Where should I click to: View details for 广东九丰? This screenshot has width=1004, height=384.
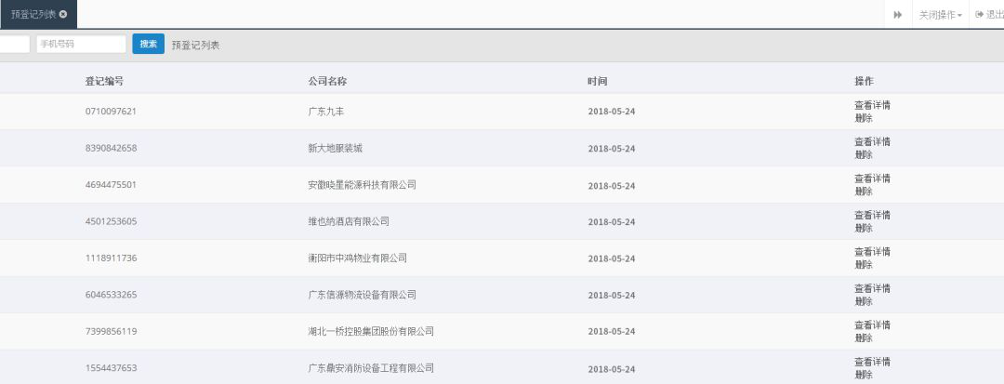coord(872,106)
